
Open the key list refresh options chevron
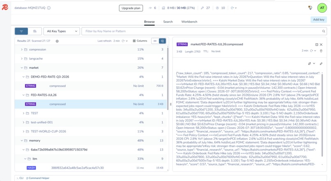(126, 41)
